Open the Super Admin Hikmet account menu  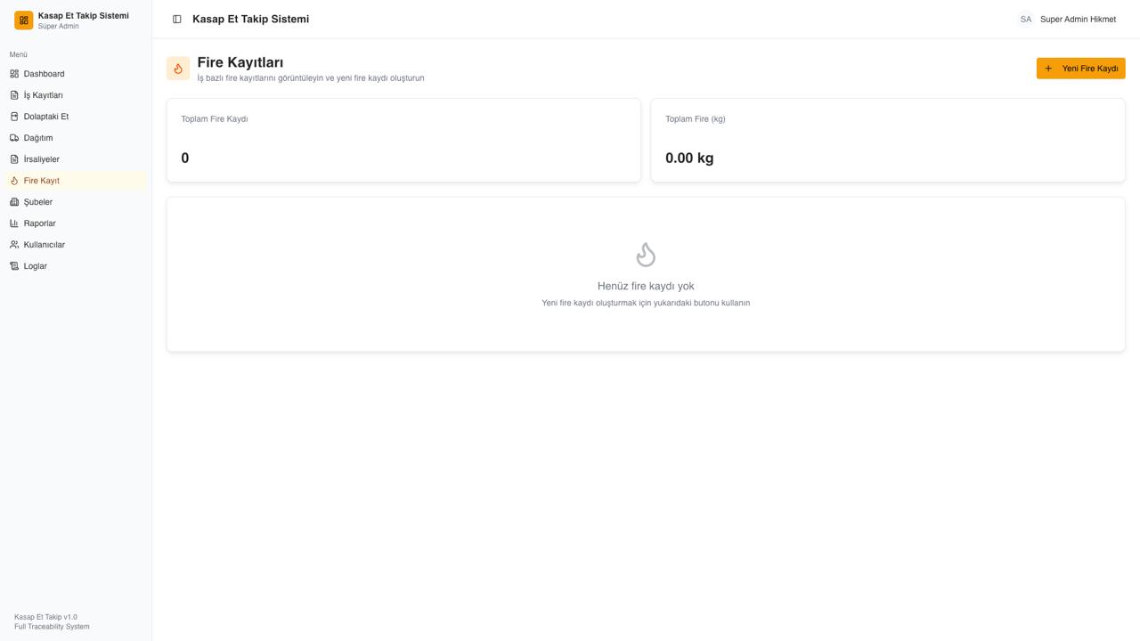point(1078,20)
